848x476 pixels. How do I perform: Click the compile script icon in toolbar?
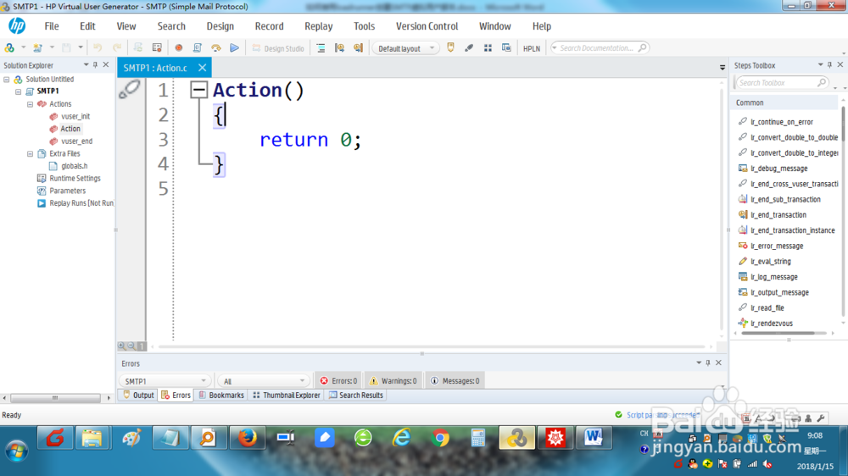pos(198,48)
